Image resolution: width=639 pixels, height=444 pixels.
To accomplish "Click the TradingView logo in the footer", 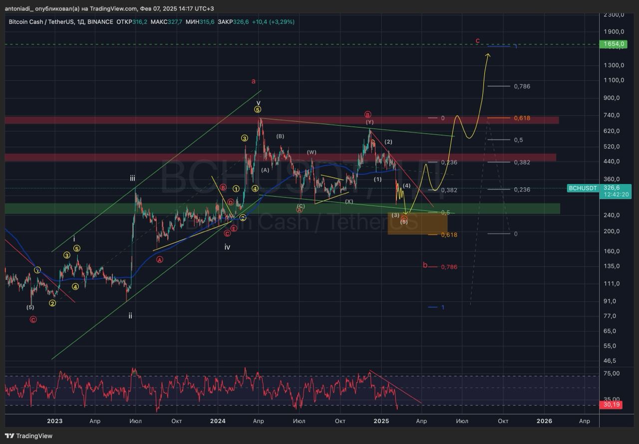I will 28,436.
